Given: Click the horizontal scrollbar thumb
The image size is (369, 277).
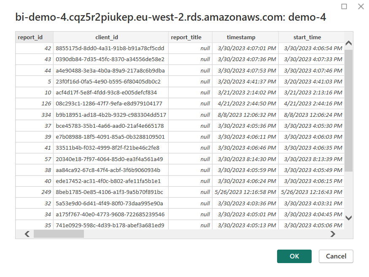Looking at the screenshot, I should 59,234.
